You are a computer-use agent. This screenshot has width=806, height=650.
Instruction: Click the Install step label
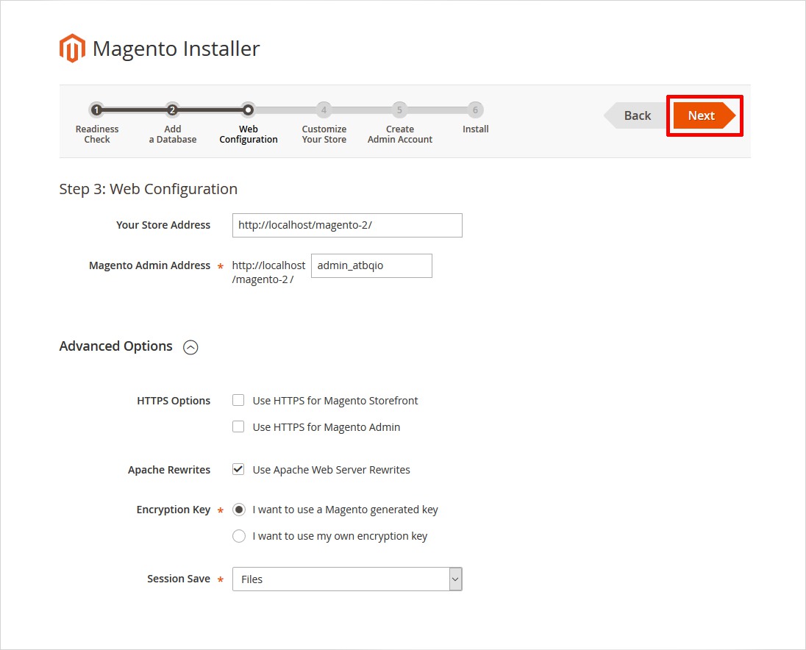coord(475,129)
